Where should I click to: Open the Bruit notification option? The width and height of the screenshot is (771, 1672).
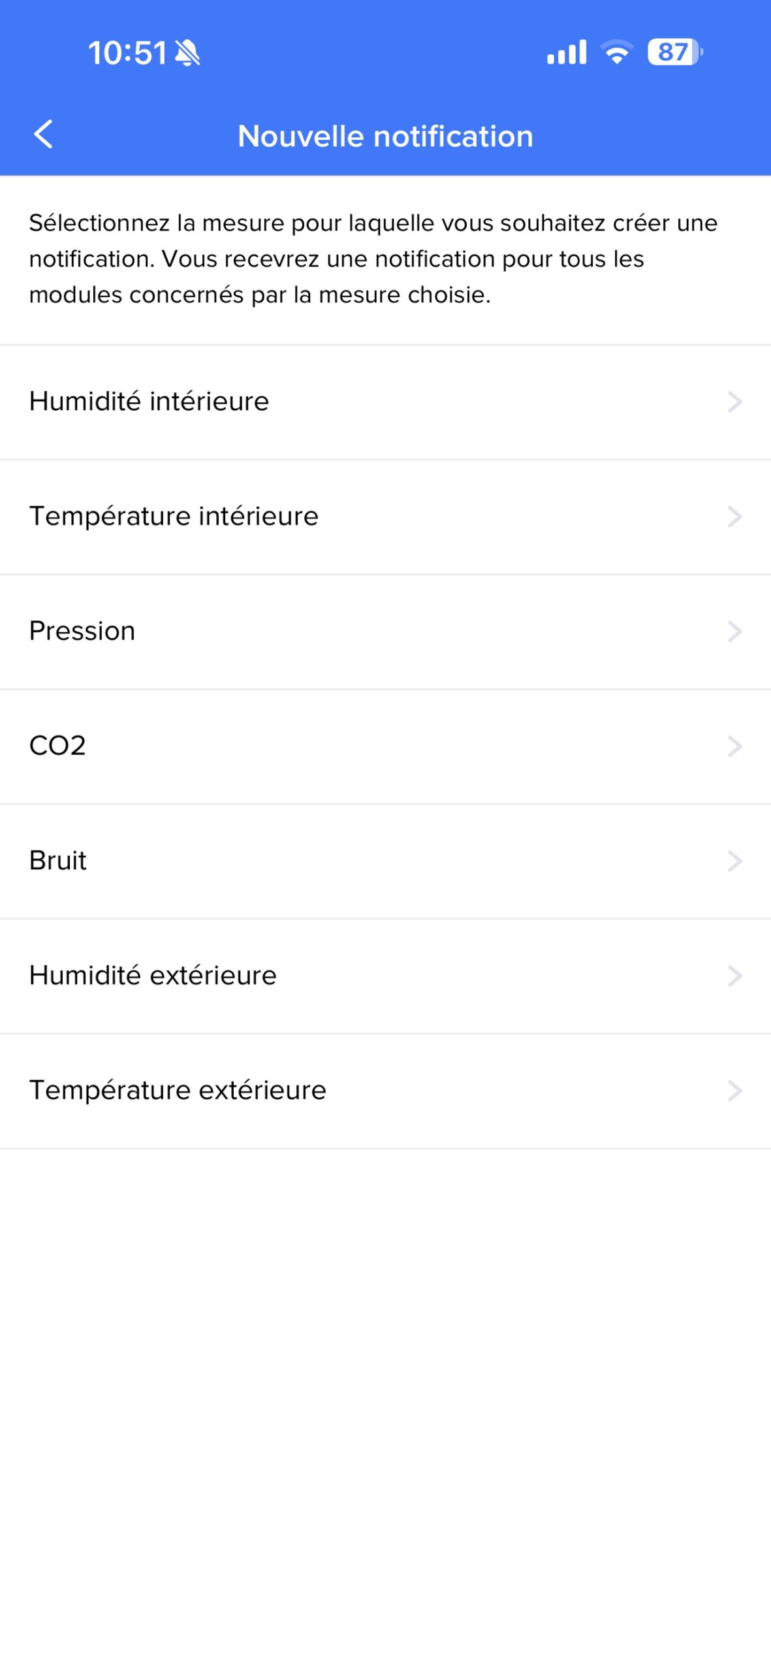click(58, 861)
